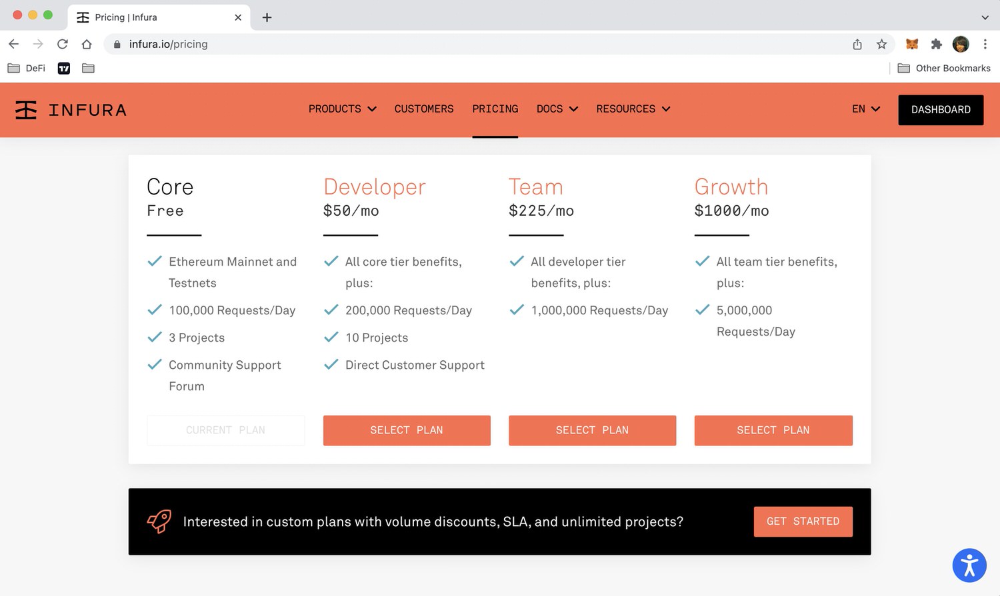Click the share page icon in address bar
This screenshot has height=596, width=1000.
(x=857, y=44)
